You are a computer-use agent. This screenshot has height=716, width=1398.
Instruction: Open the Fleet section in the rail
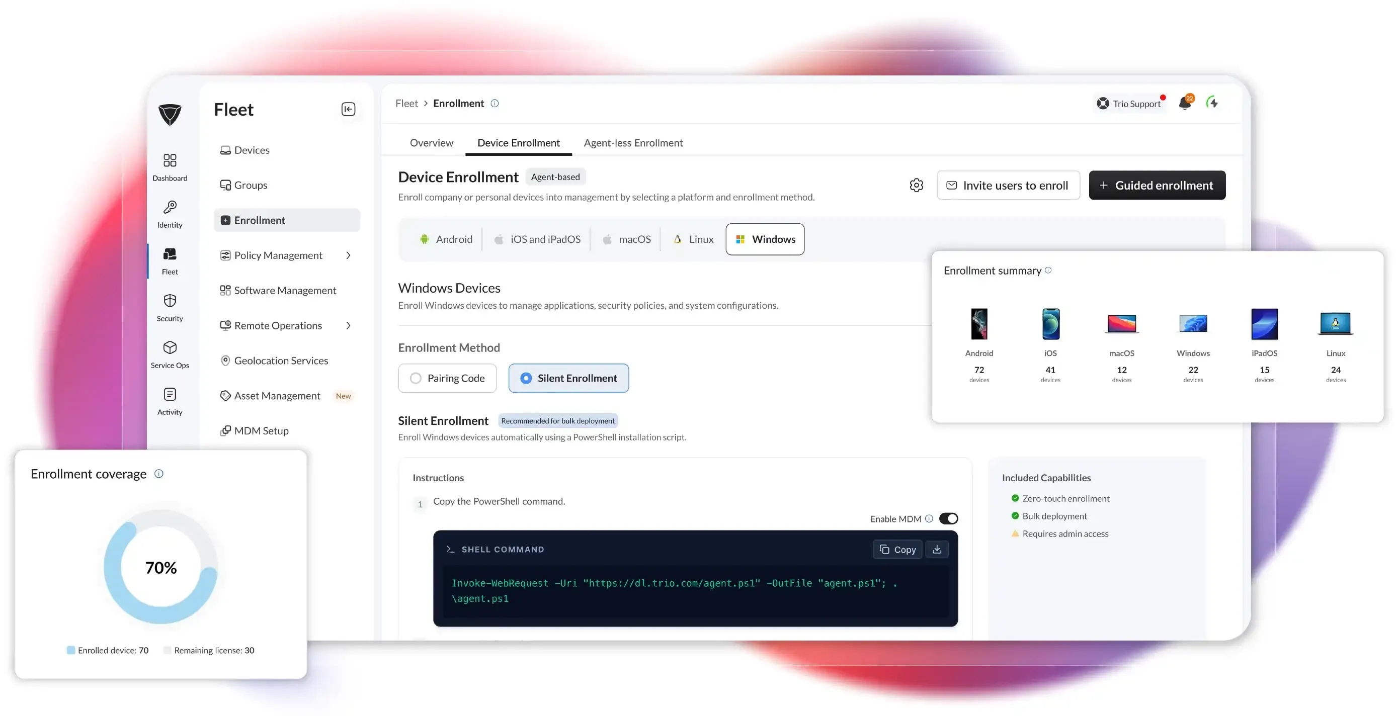click(170, 261)
